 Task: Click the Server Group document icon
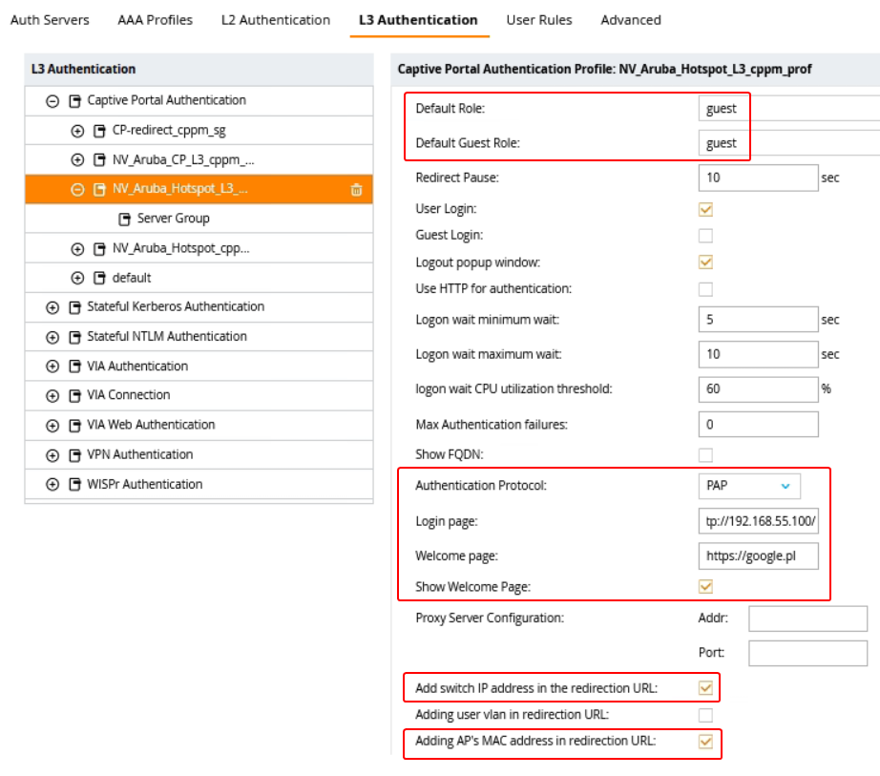coord(124,219)
